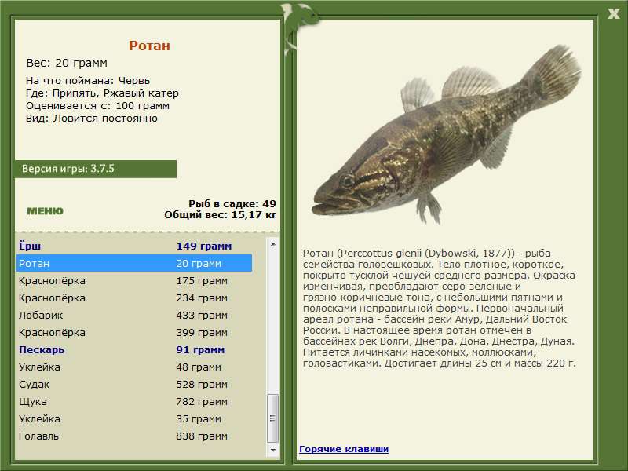Open the Горячие клавиши link
This screenshot has height=471, width=628.
344,449
